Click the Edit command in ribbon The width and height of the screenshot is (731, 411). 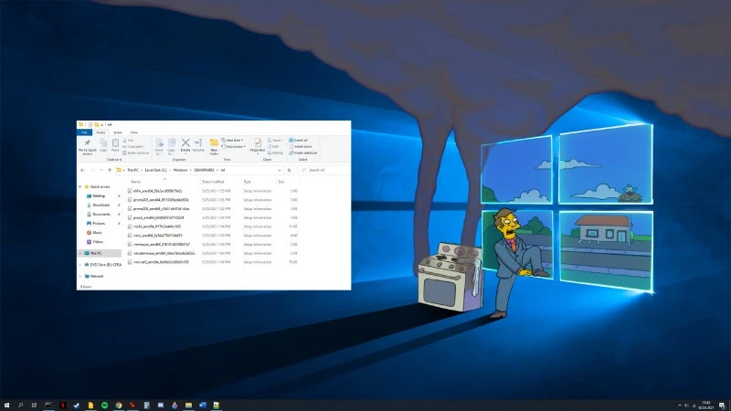[x=273, y=146]
